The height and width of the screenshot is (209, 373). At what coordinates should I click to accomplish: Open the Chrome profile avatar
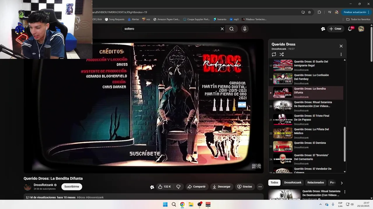337,12
